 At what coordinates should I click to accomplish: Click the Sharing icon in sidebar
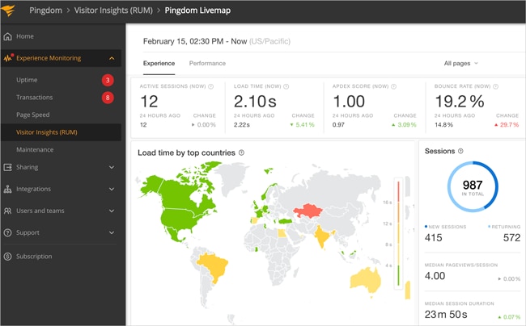coord(7,167)
